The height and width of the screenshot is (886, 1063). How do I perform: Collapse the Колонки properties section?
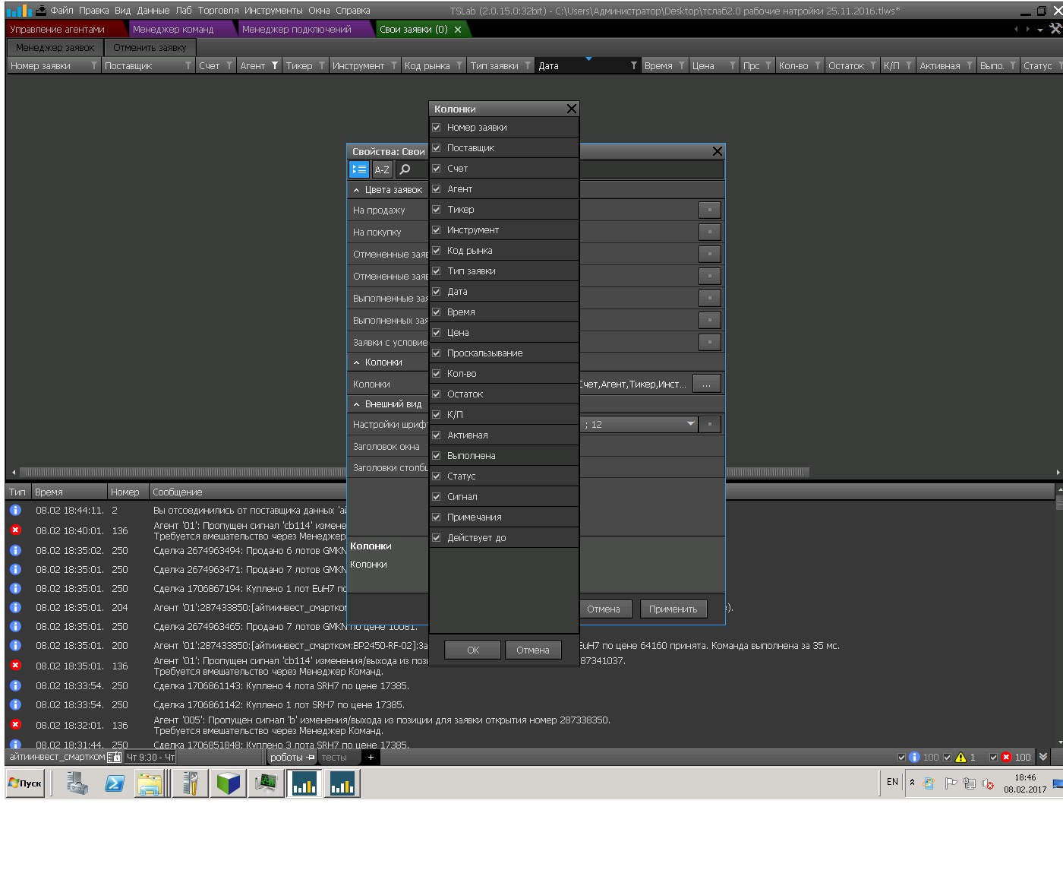pos(356,362)
